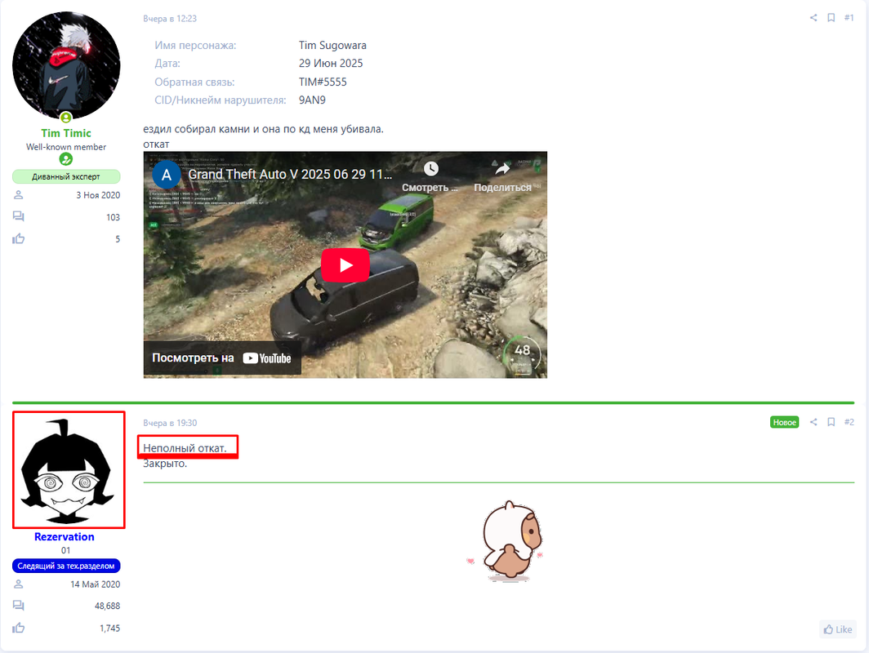Image resolution: width=869 pixels, height=653 pixels.
Task: Click Rezervation's join date person icon
Action: [18, 584]
